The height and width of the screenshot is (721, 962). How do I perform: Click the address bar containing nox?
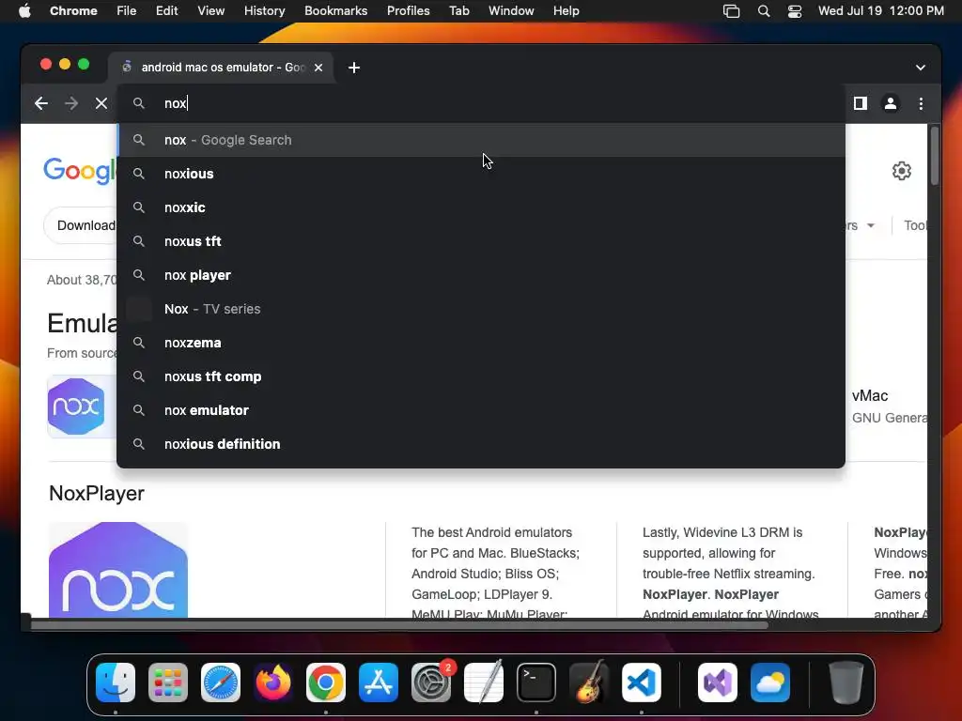(481, 103)
